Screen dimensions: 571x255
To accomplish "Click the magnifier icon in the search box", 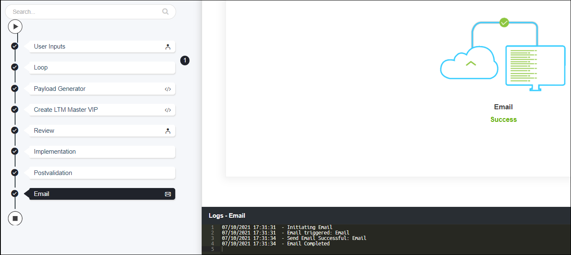I will tap(165, 12).
